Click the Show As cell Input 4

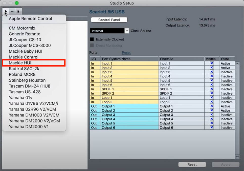[x=181, y=76]
